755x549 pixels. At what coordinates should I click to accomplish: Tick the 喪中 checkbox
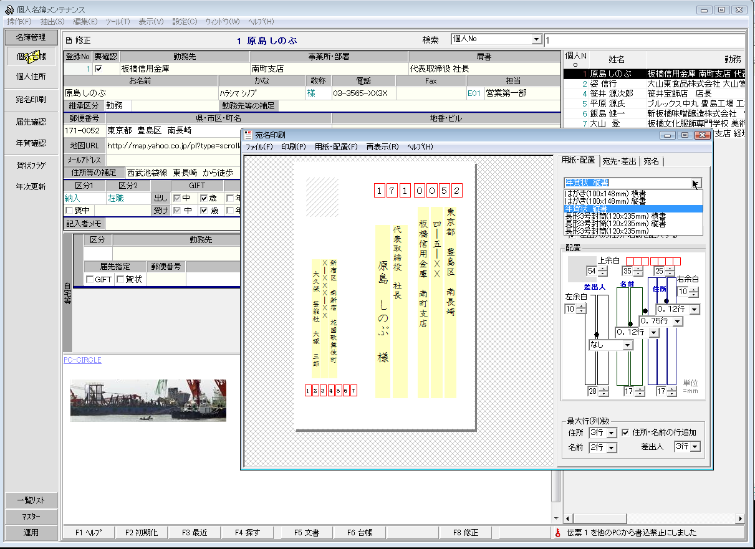69,211
